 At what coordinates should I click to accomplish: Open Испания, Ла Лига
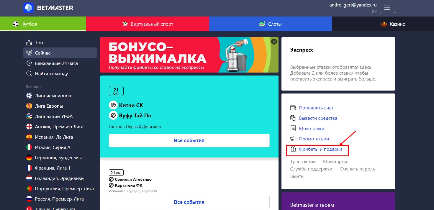[x=60, y=137]
